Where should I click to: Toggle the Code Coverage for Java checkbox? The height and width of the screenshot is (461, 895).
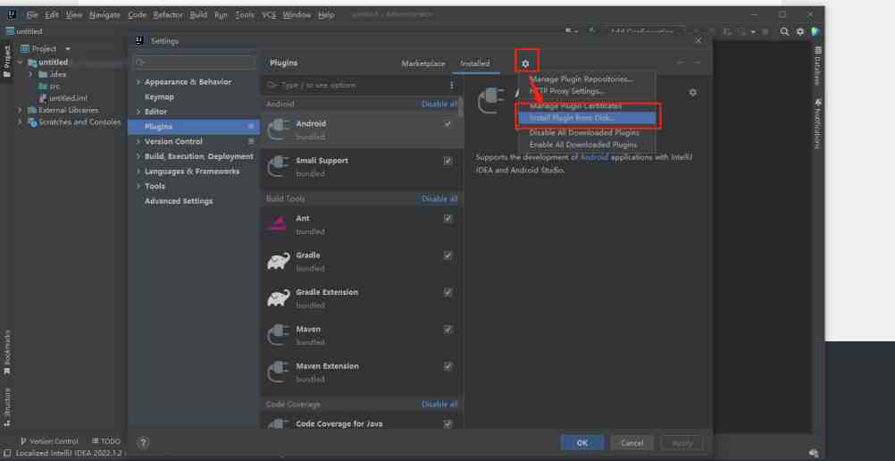(x=447, y=423)
